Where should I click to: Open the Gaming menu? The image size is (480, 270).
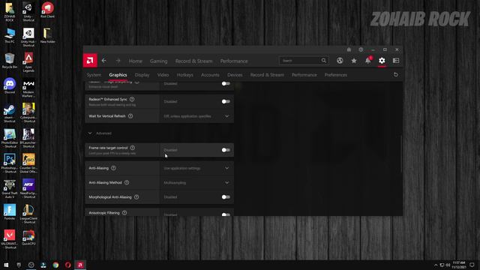[x=158, y=61]
